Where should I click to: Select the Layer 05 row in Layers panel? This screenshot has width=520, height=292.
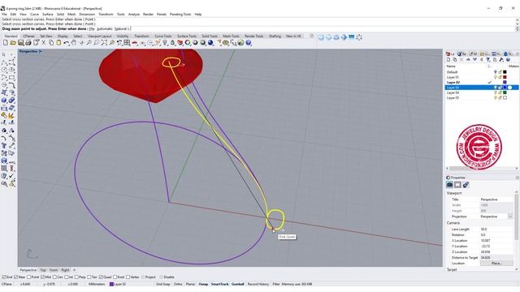(481, 98)
